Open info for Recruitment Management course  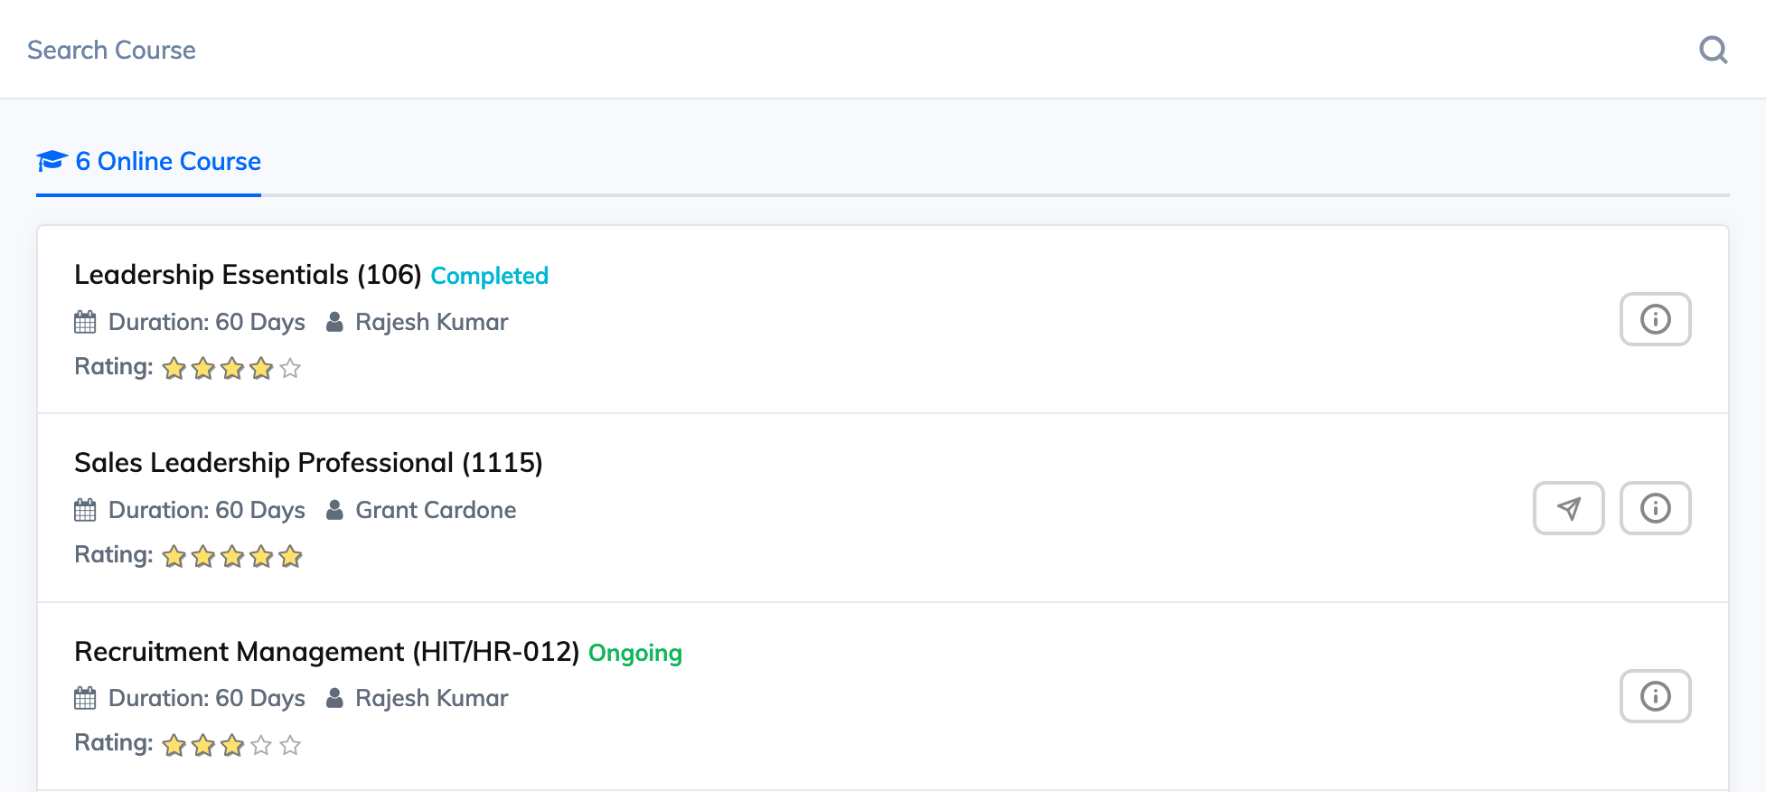coord(1655,696)
